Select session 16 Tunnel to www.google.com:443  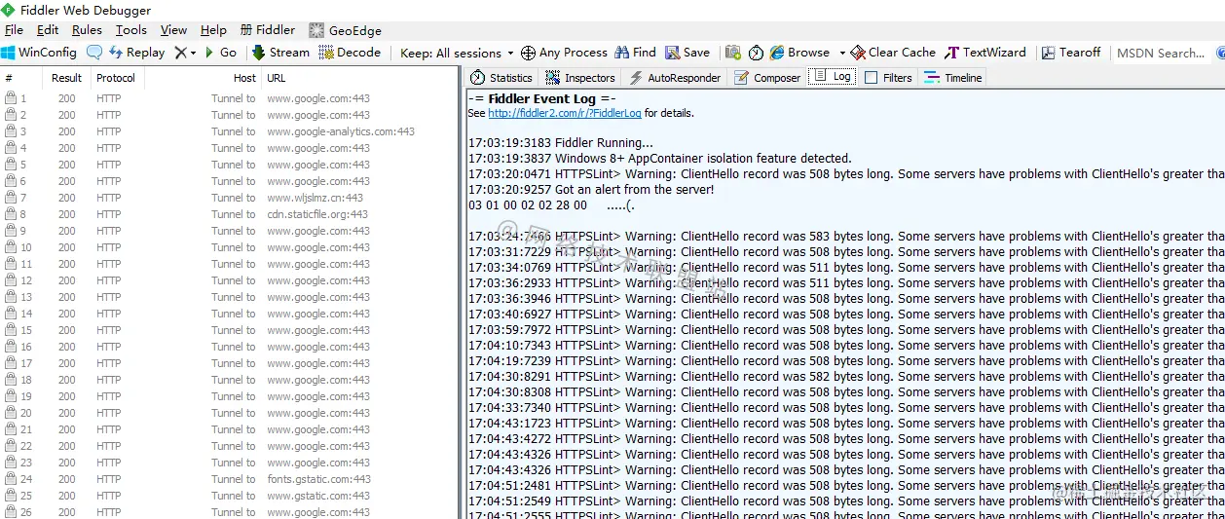230,347
